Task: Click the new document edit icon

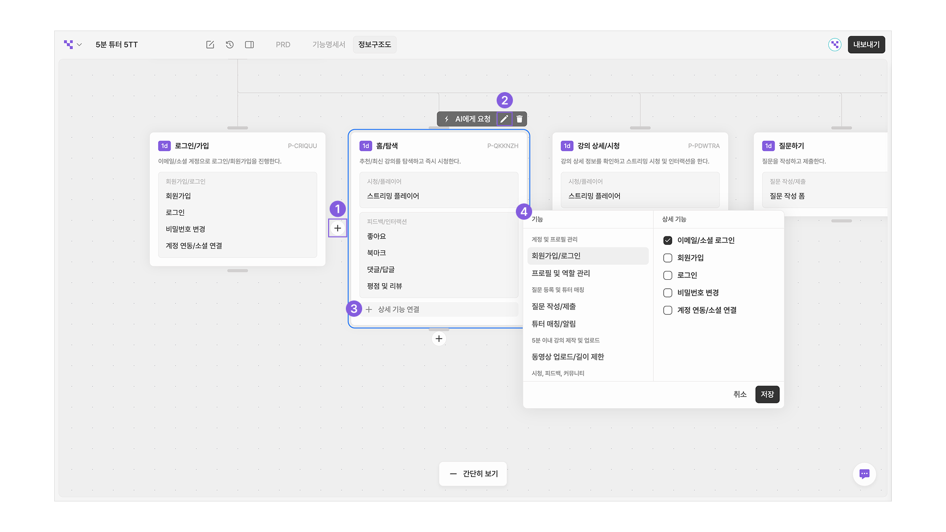Action: coord(210,45)
